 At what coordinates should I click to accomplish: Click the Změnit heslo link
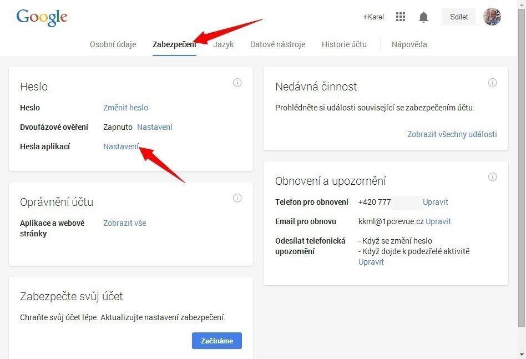pos(125,108)
